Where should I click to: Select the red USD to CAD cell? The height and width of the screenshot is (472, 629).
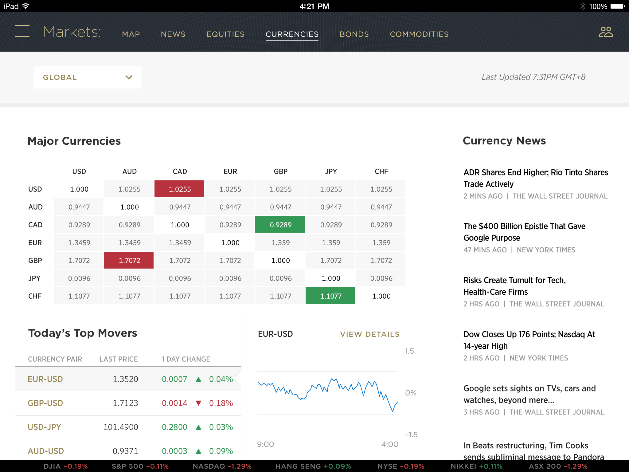tap(179, 189)
